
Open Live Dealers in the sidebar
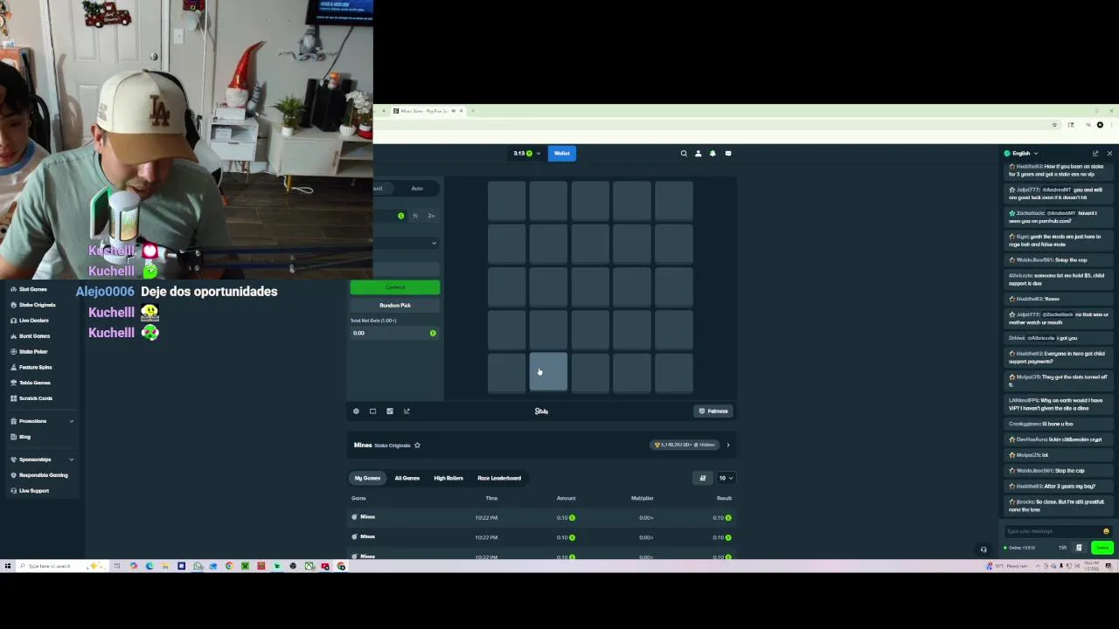coord(34,321)
